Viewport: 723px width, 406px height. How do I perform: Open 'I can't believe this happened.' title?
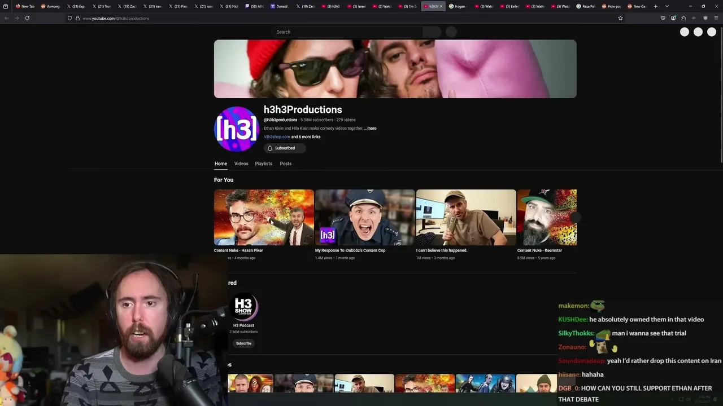(442, 250)
